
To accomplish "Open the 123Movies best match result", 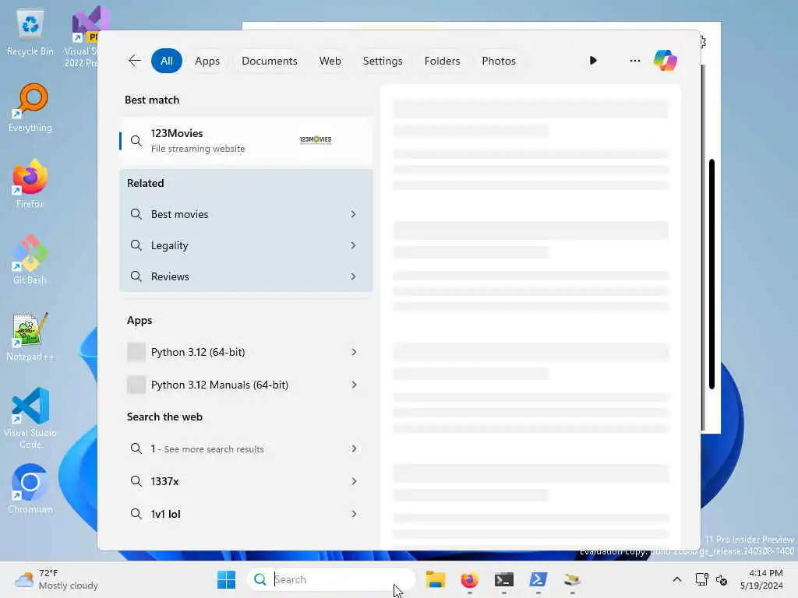I will 245,141.
